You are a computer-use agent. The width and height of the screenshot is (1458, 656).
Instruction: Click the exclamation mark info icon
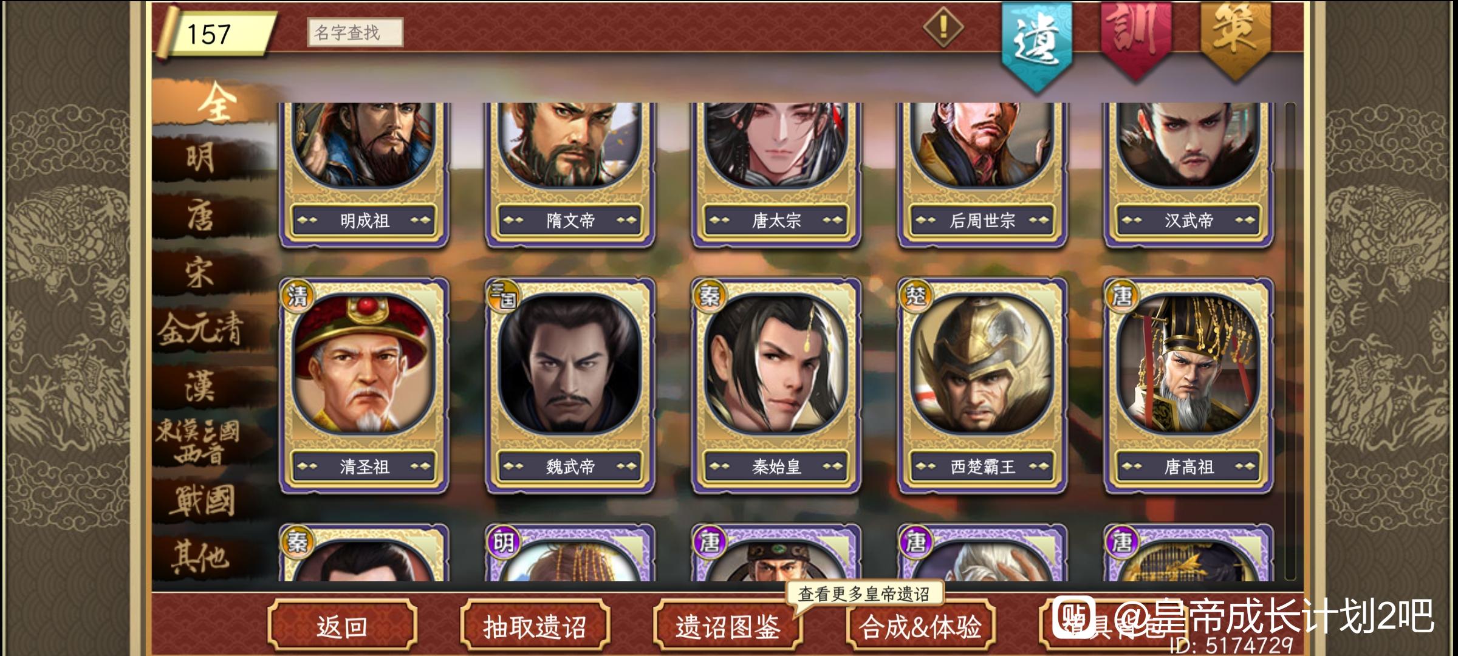(943, 27)
